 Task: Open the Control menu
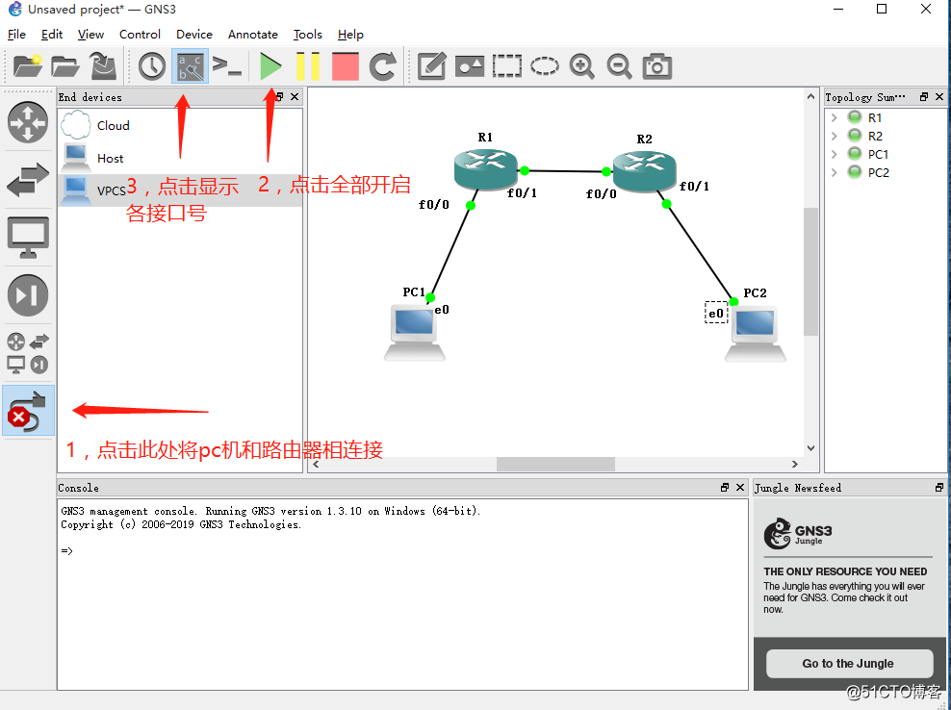(x=140, y=35)
